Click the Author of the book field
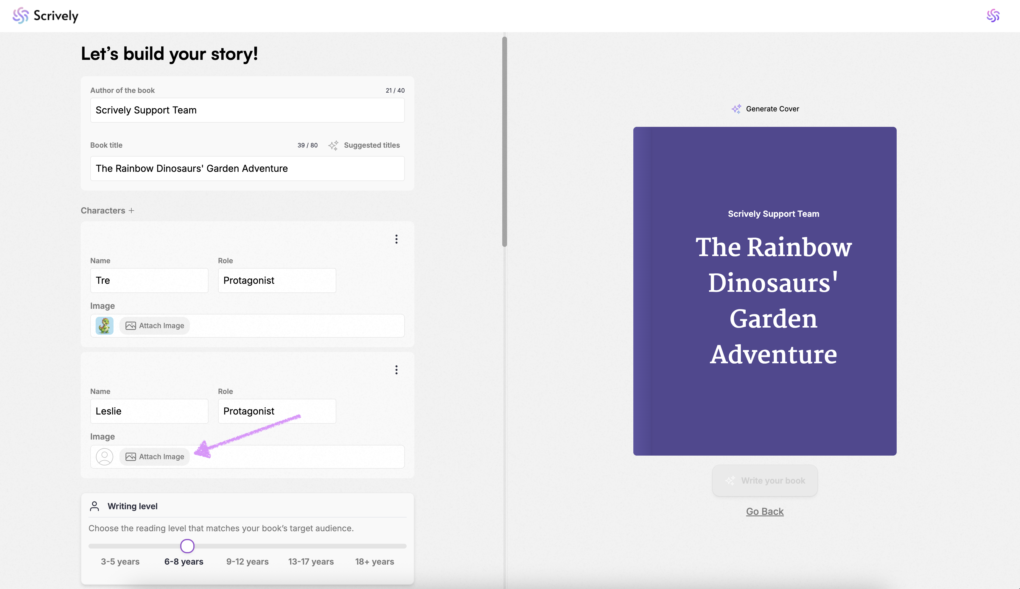This screenshot has width=1020, height=589. click(247, 110)
